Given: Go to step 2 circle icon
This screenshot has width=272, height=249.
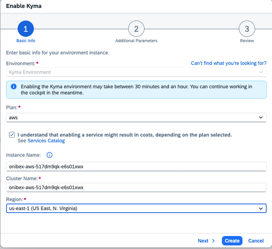Looking at the screenshot, I should (136, 29).
